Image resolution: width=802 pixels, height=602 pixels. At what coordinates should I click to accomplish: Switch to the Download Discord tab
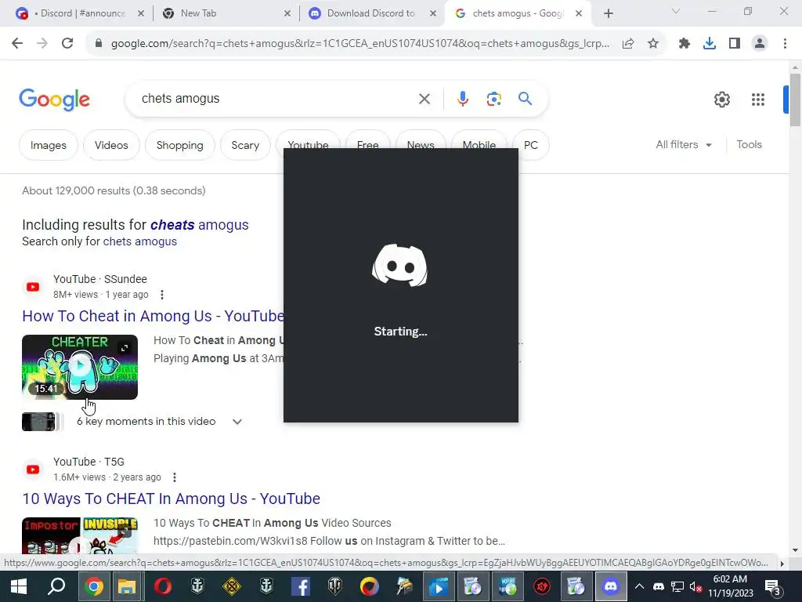(371, 13)
